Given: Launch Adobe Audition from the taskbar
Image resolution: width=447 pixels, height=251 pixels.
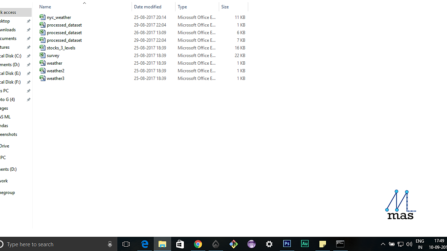Looking at the screenshot, I should coord(305,244).
